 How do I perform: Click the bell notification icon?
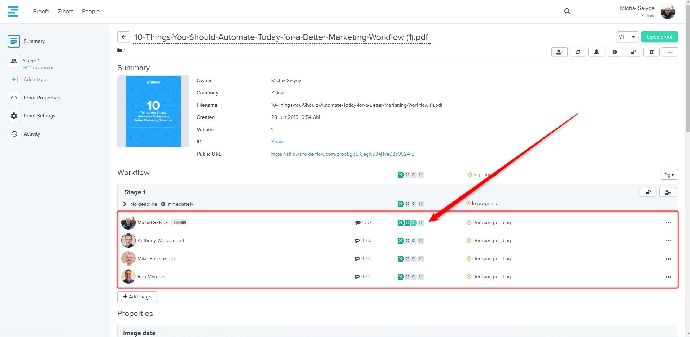click(596, 52)
